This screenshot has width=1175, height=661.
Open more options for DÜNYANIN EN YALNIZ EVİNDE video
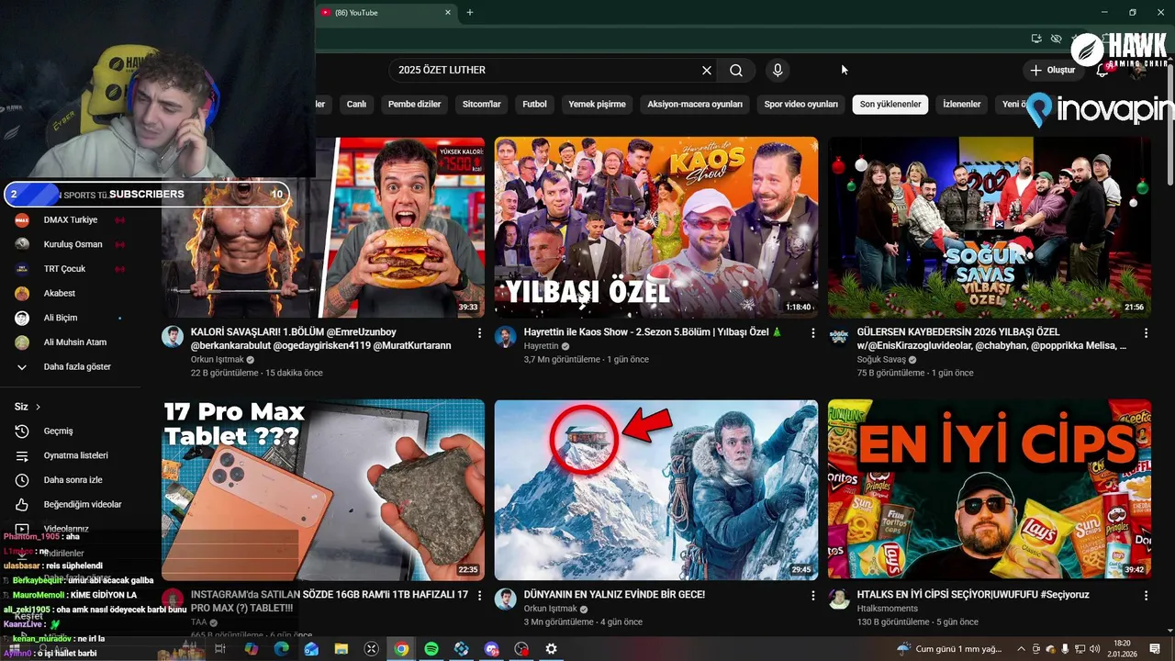point(812,596)
